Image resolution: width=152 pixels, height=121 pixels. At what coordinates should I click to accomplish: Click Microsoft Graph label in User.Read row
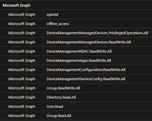pos(22,106)
